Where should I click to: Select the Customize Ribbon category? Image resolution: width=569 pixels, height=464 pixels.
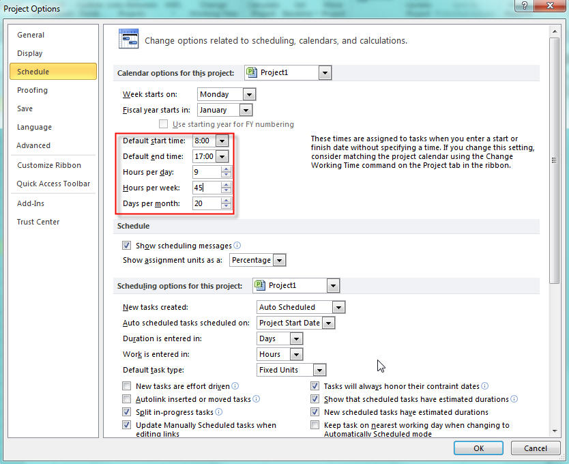pyautogui.click(x=49, y=165)
